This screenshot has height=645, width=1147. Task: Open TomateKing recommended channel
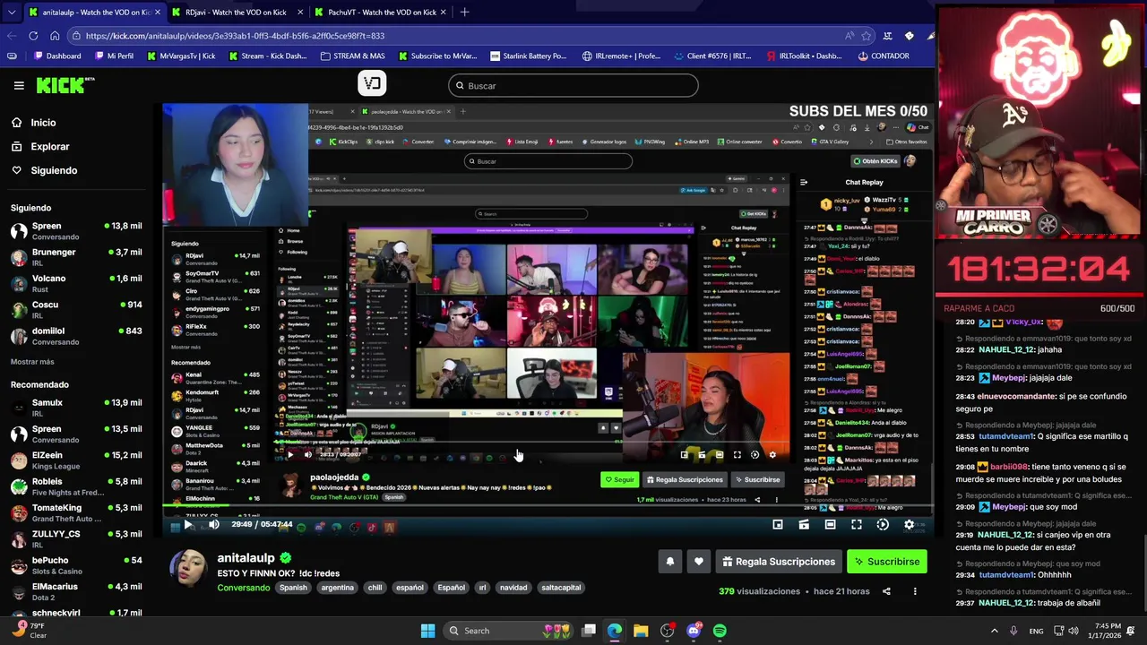76,512
